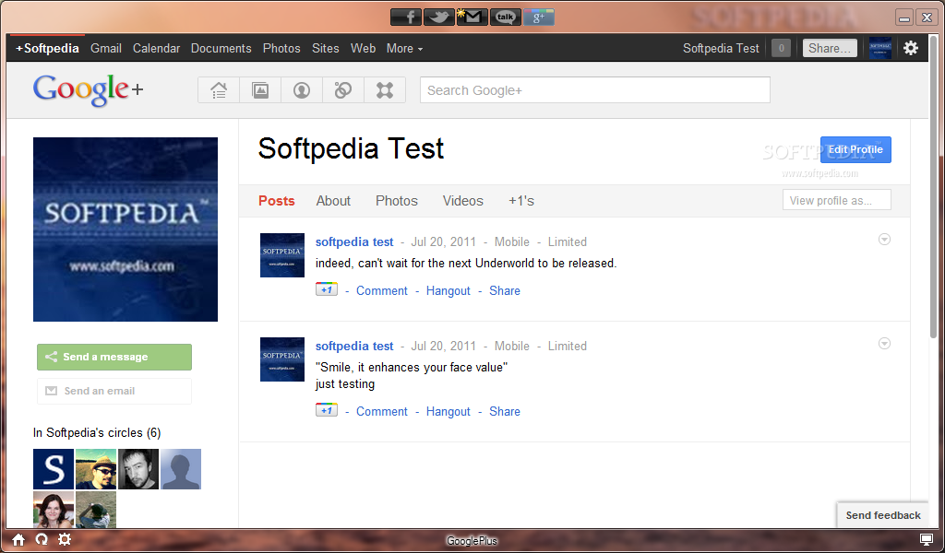
Task: Open softpedia test author link on Smile post
Action: (354, 346)
